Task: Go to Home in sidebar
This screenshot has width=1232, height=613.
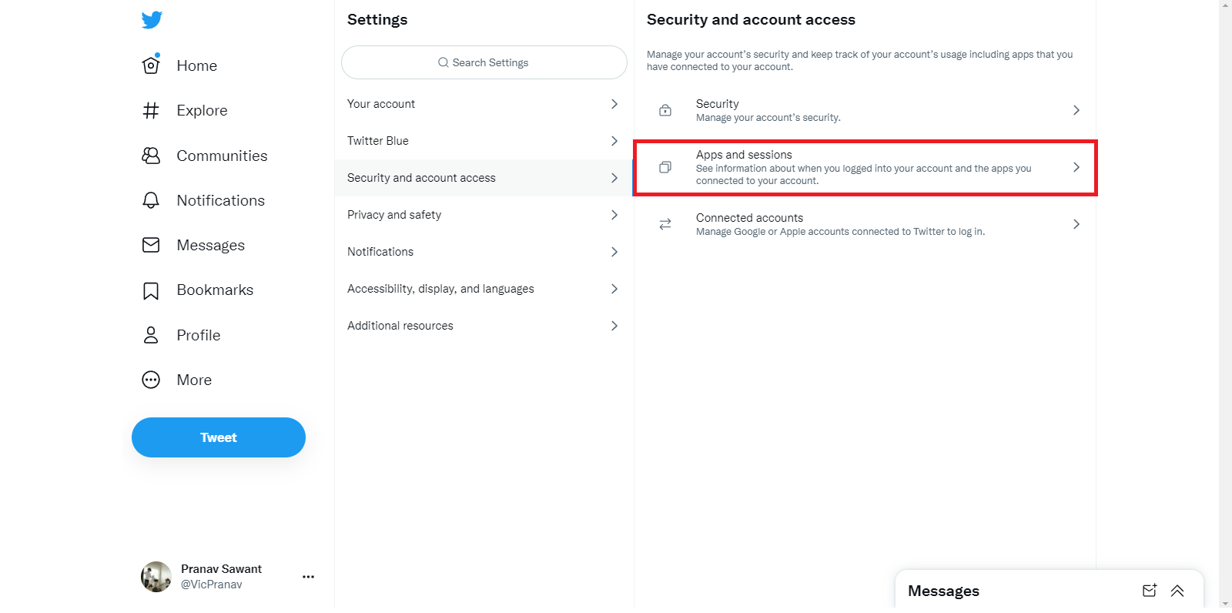Action: (197, 66)
